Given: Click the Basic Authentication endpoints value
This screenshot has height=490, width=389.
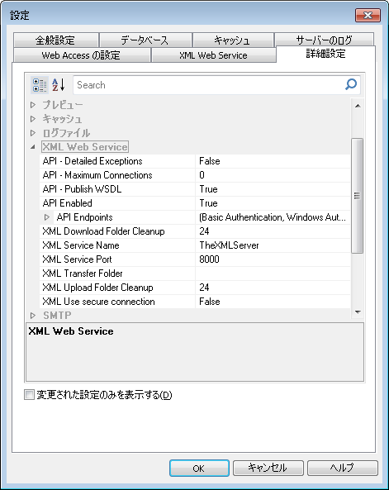Looking at the screenshot, I should point(273,217).
